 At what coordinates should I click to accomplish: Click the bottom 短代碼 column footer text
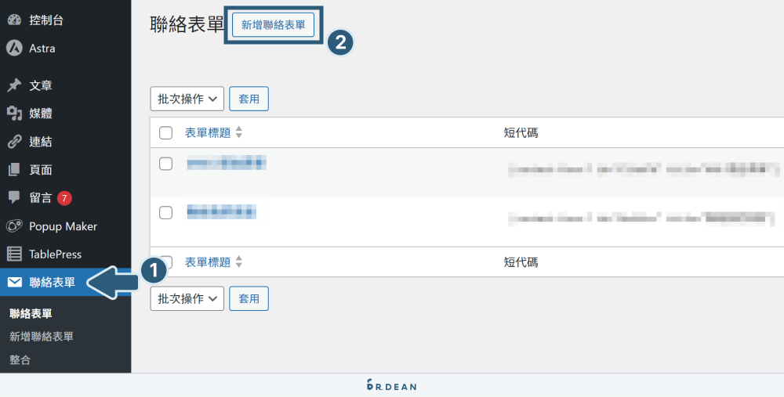click(x=521, y=262)
